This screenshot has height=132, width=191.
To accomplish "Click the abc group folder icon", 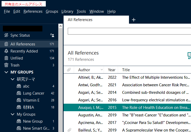I will point(19,86).
